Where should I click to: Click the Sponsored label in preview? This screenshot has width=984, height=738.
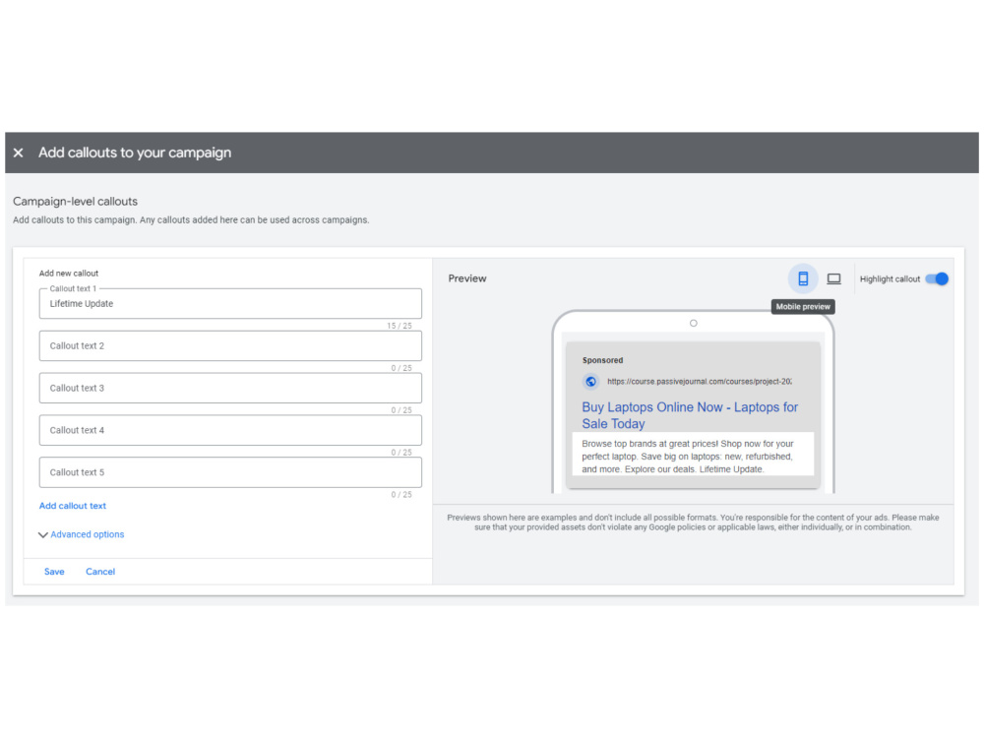point(602,360)
